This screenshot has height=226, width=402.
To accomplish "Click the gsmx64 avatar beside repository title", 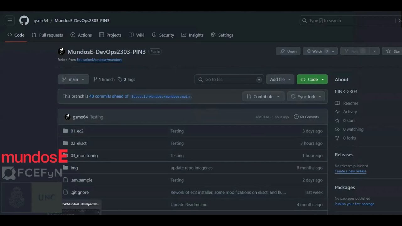I will [x=61, y=51].
